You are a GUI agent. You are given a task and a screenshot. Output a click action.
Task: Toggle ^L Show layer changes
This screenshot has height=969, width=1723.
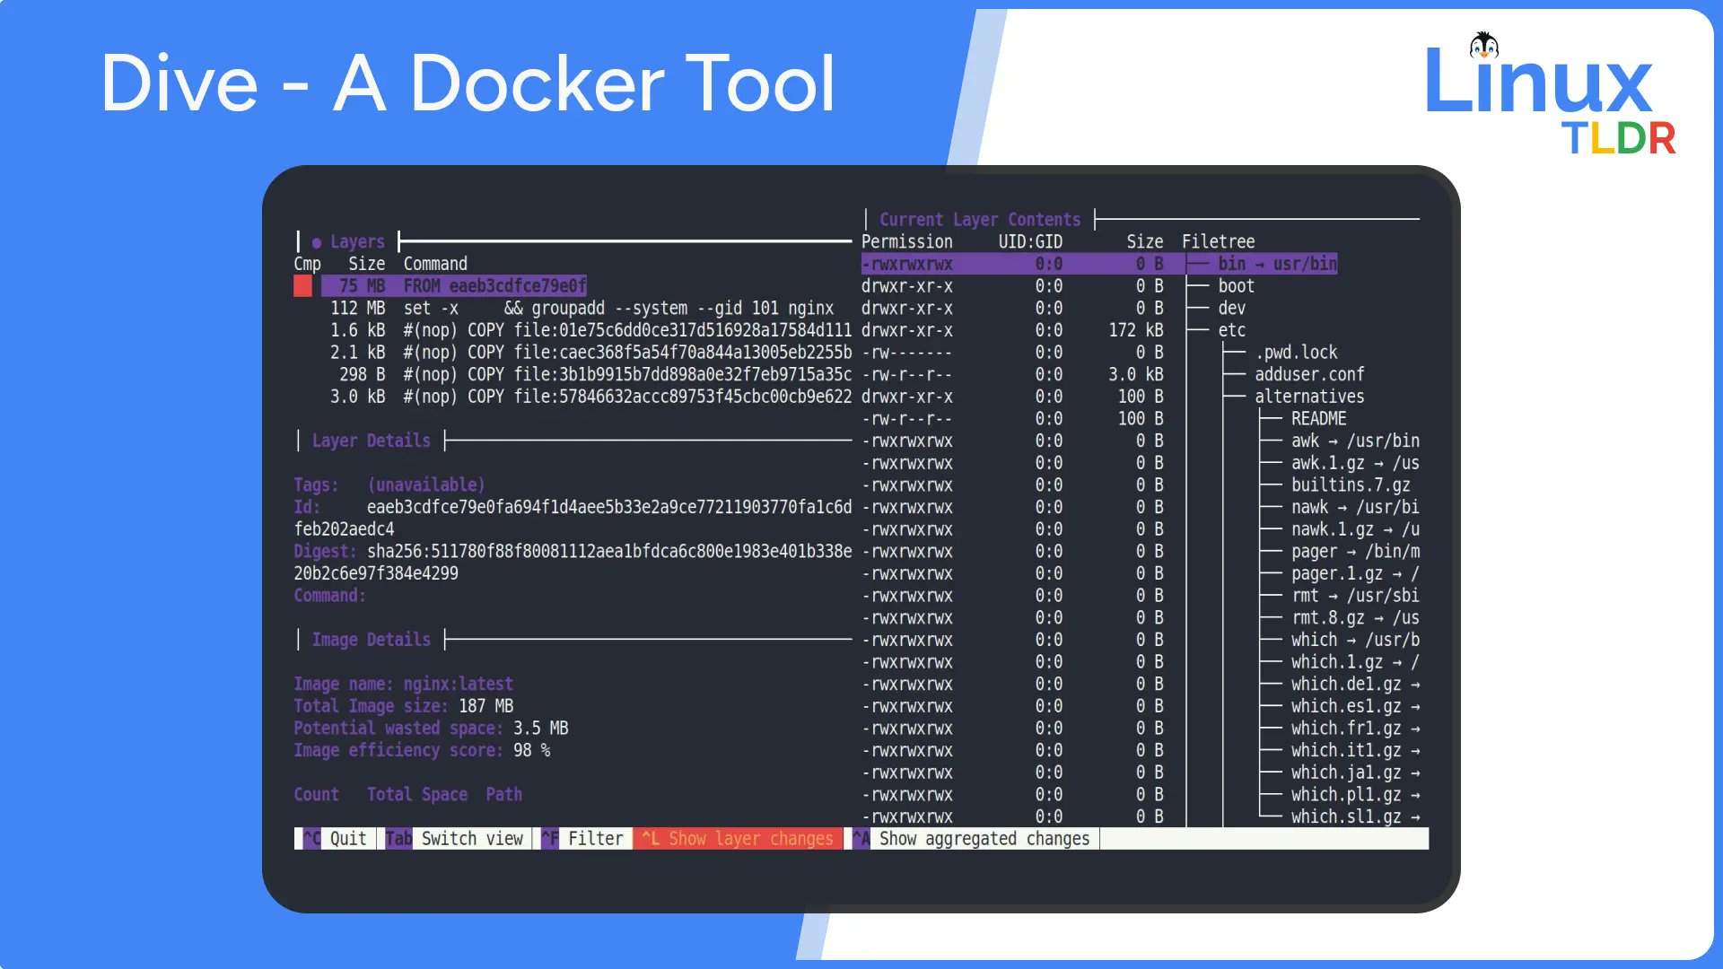click(x=739, y=838)
